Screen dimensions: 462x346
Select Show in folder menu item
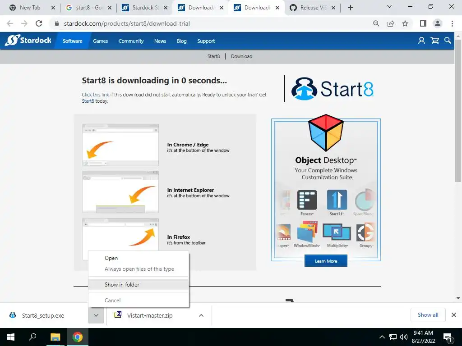139,285
